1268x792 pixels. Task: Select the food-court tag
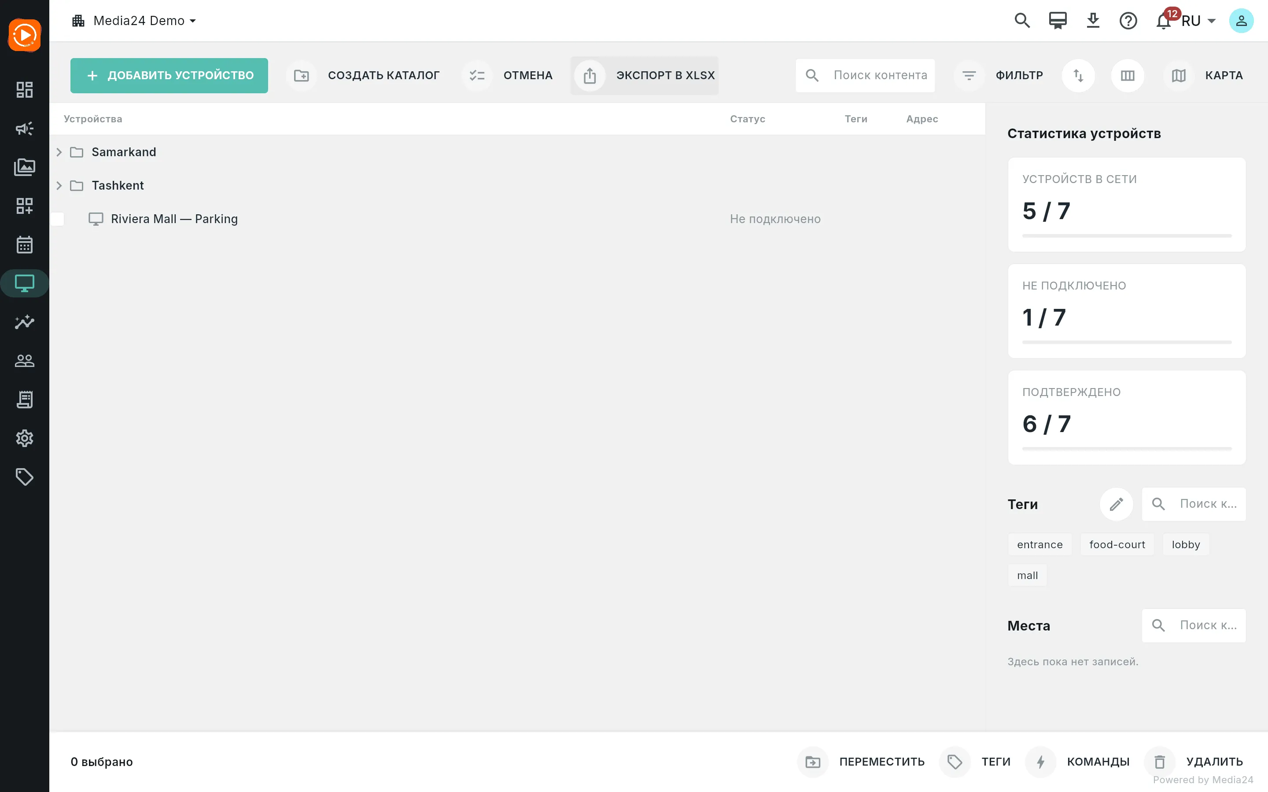(1117, 545)
